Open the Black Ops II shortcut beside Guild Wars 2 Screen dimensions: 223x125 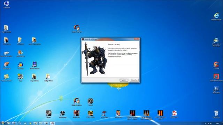160,115
